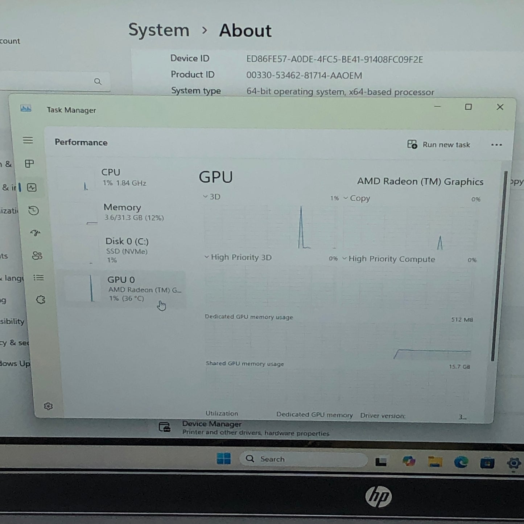Open the Details list sidebar icon
Image resolution: width=524 pixels, height=524 pixels.
coord(38,278)
